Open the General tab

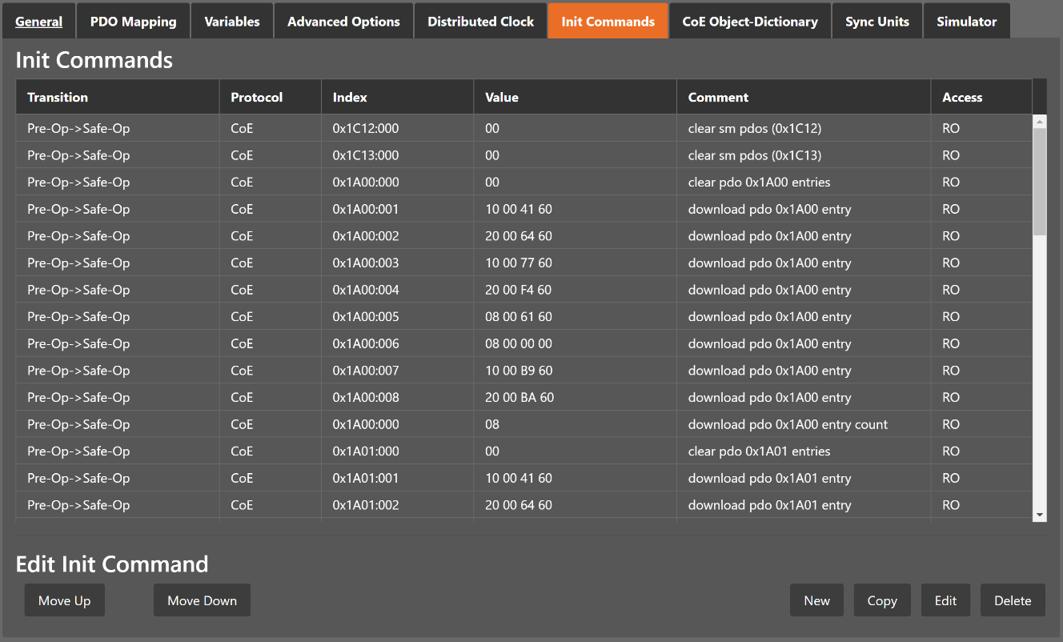click(x=38, y=22)
